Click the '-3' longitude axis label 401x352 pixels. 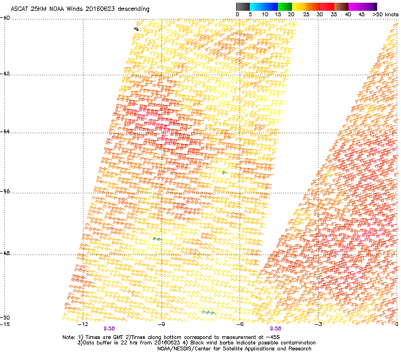pyautogui.click(x=319, y=324)
